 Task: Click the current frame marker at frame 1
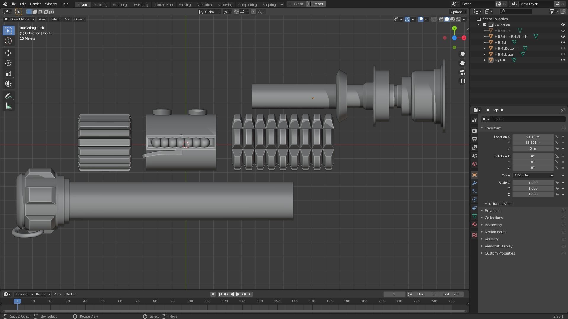click(17, 301)
